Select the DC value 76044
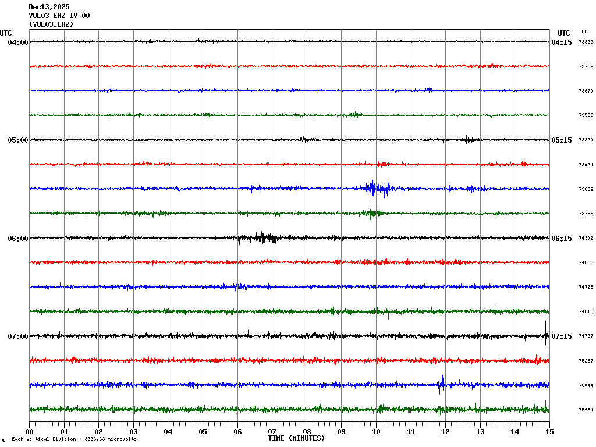The image size is (596, 447). click(x=586, y=385)
